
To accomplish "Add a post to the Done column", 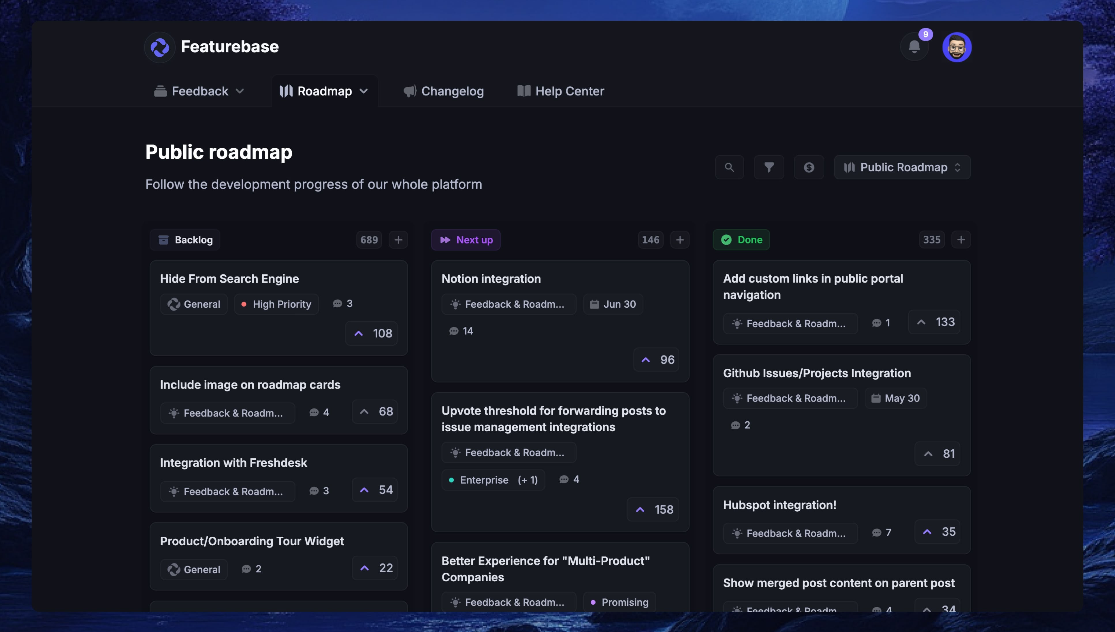I will click(961, 240).
